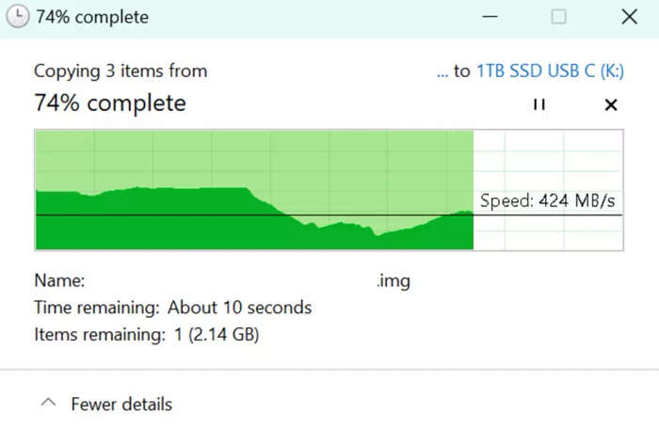Click the clock icon in the title bar
659x429 pixels.
tap(17, 17)
